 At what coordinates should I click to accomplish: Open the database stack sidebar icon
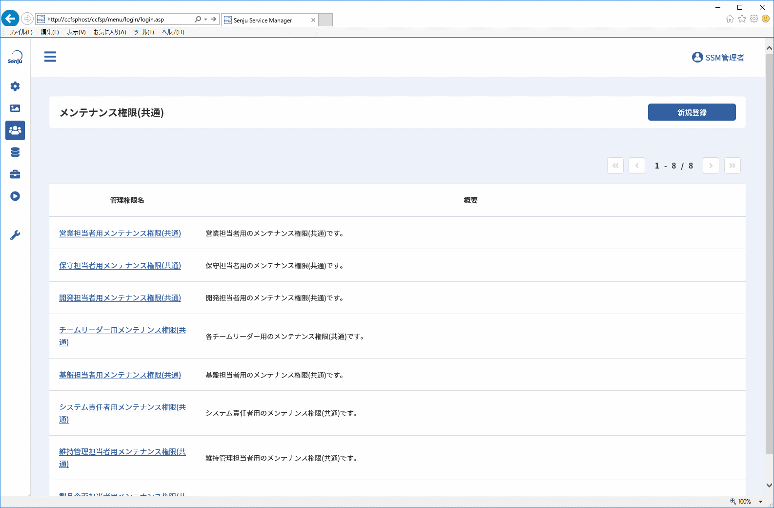[x=15, y=152]
